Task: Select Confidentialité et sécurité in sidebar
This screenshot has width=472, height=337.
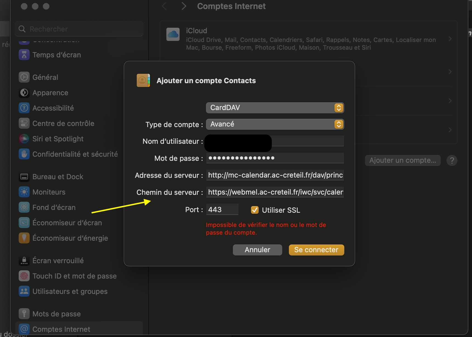Action: (x=79, y=154)
